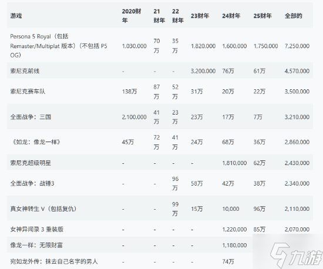This screenshot has height=269, width=323.
Task: Click the 3,500,000 total
Action: (297, 92)
